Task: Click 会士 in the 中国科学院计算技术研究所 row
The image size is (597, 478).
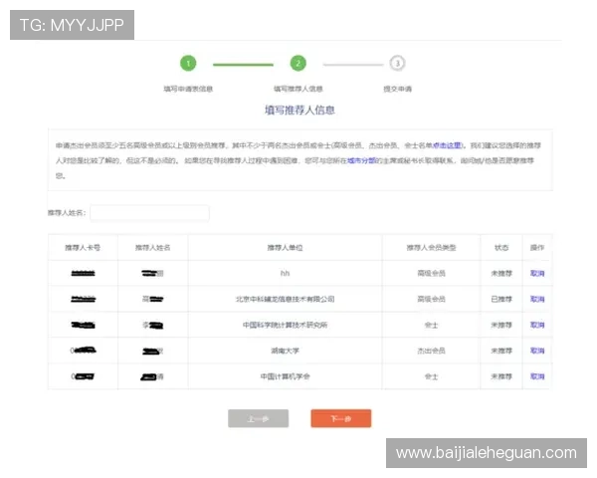Action: coord(431,325)
